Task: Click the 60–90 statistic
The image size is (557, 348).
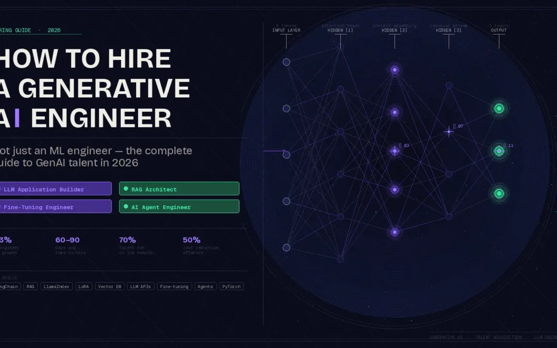Action: (x=68, y=240)
